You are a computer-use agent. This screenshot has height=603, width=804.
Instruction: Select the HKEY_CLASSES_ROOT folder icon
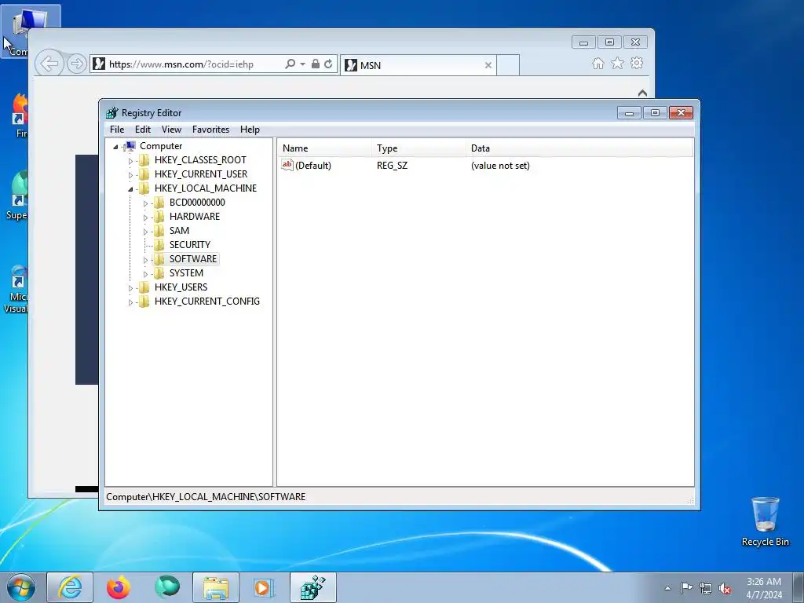pos(144,160)
